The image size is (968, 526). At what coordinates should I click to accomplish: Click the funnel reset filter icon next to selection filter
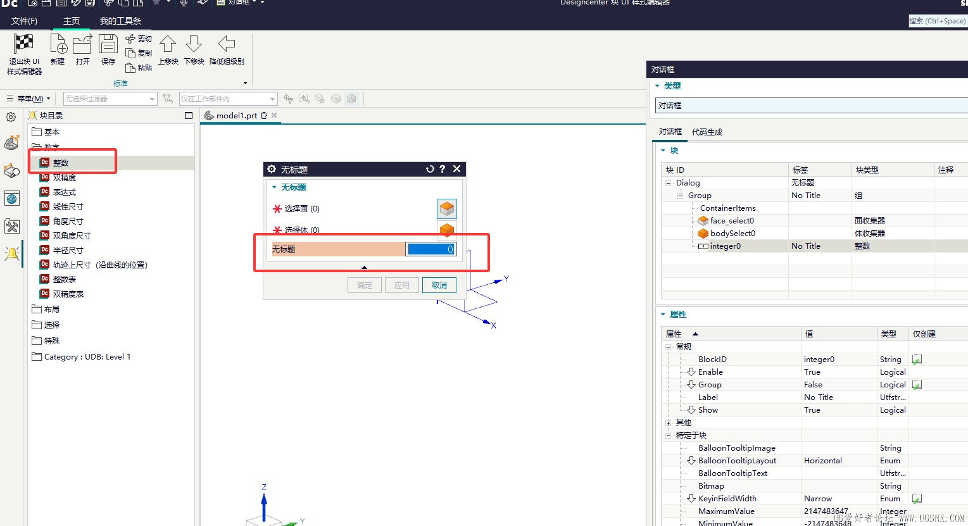tap(168, 99)
